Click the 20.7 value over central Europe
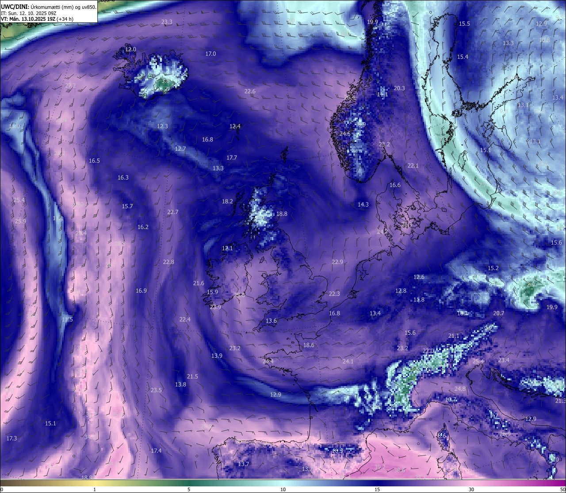This screenshot has width=566, height=493. 498,313
